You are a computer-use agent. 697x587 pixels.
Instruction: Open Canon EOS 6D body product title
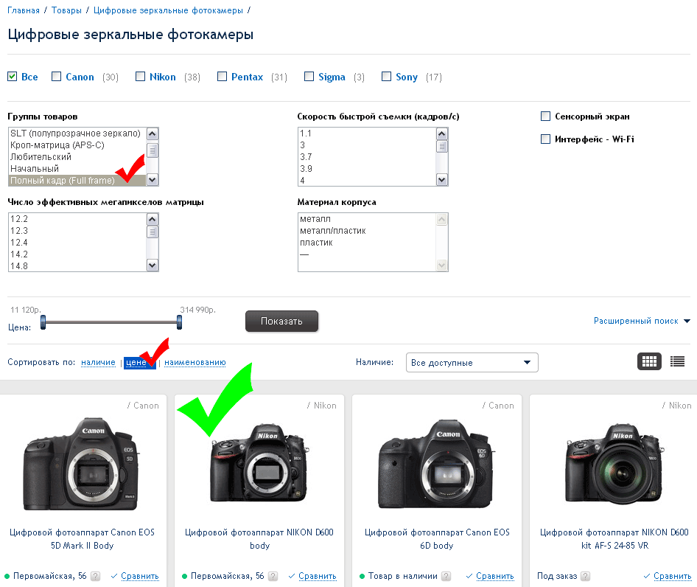point(437,539)
